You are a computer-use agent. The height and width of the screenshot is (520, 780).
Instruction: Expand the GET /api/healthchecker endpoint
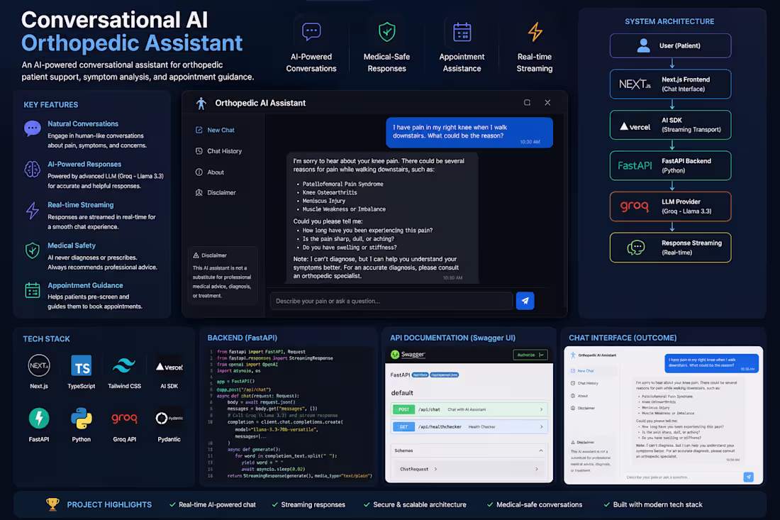click(x=469, y=426)
